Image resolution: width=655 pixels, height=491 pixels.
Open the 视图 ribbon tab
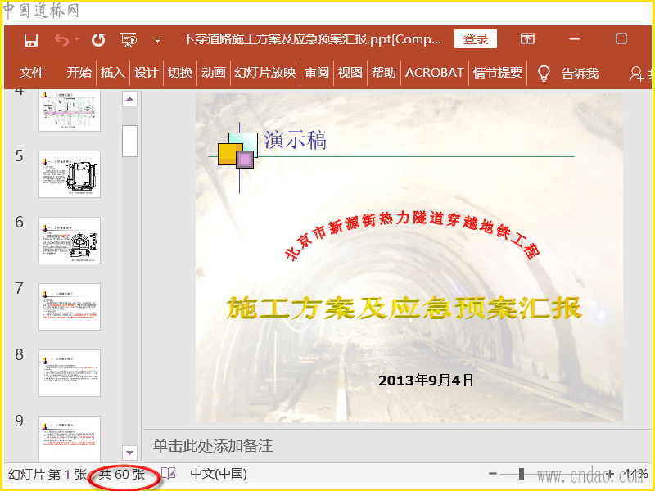point(350,73)
